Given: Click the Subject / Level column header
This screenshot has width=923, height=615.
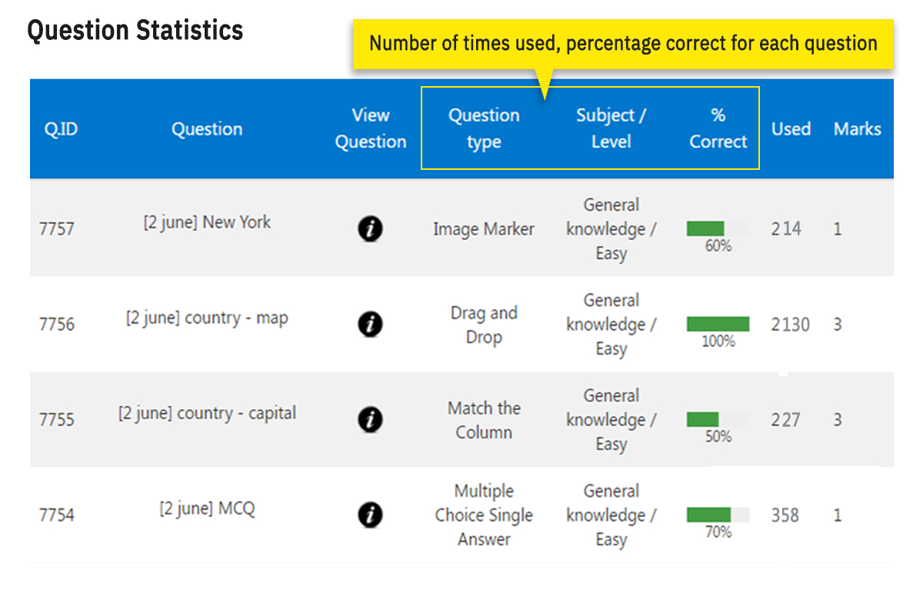Looking at the screenshot, I should point(611,128).
